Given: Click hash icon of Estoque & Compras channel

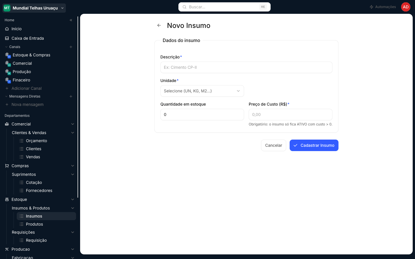Looking at the screenshot, I should [7, 55].
